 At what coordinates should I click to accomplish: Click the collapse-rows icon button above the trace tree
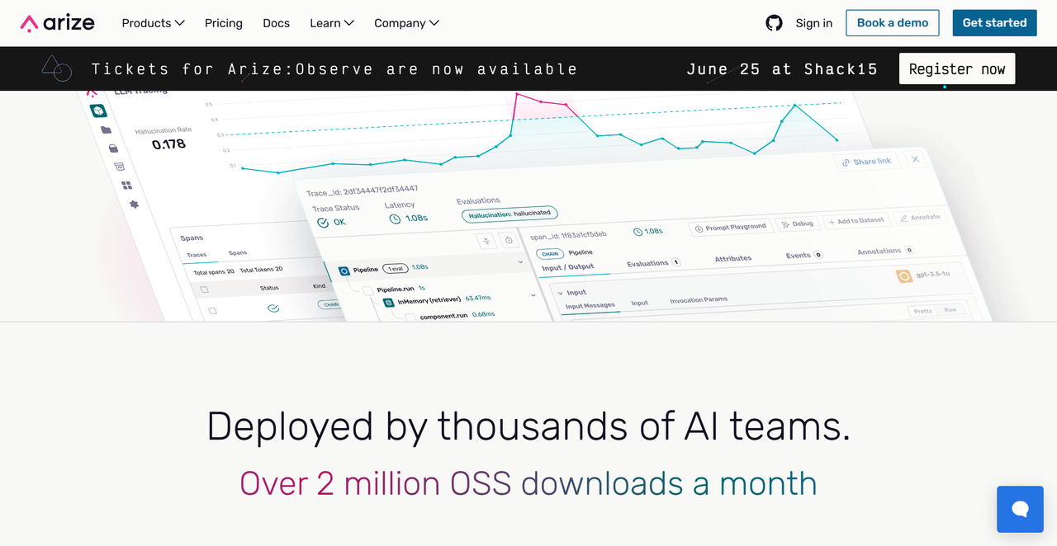pos(487,241)
